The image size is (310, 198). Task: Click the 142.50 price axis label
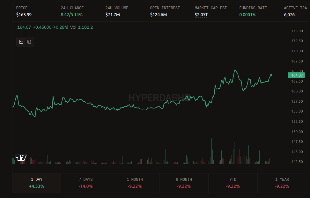tap(297, 162)
